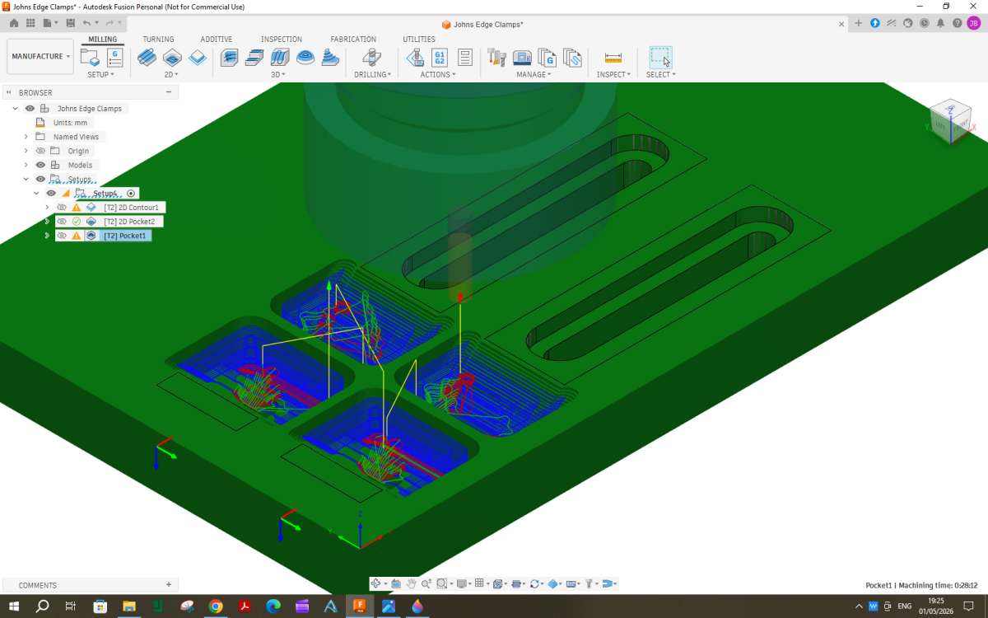
Task: Collapse the Setups tree node
Action: tap(26, 179)
